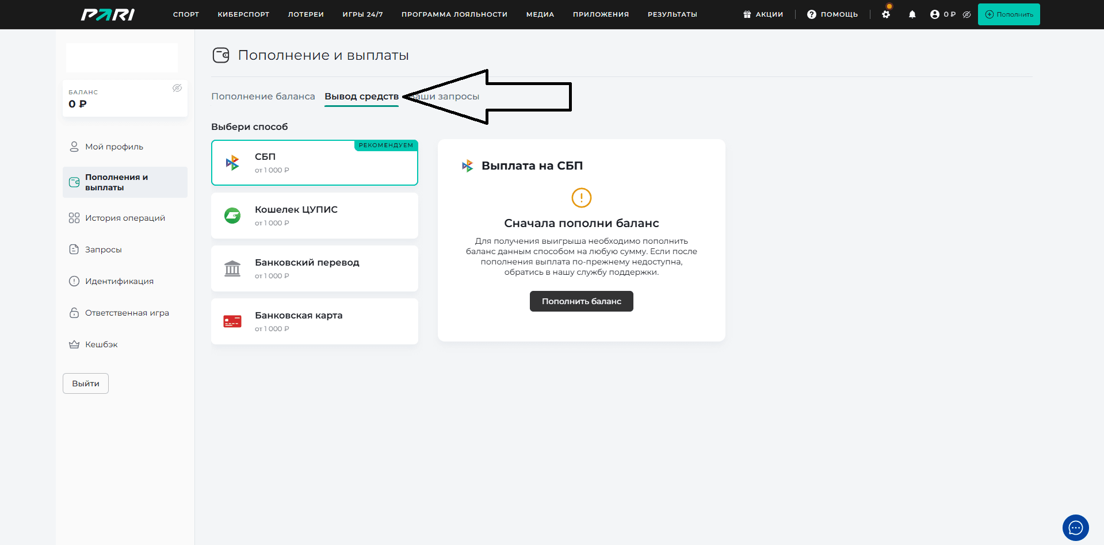Toggle balance visibility in sidebar БАЛАНС card
This screenshot has height=545, width=1104.
point(177,88)
